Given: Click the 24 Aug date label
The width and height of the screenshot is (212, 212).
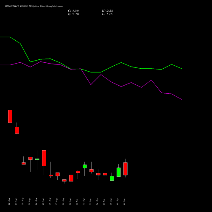Looking at the screenshot, I should pyautogui.click(x=36, y=202).
